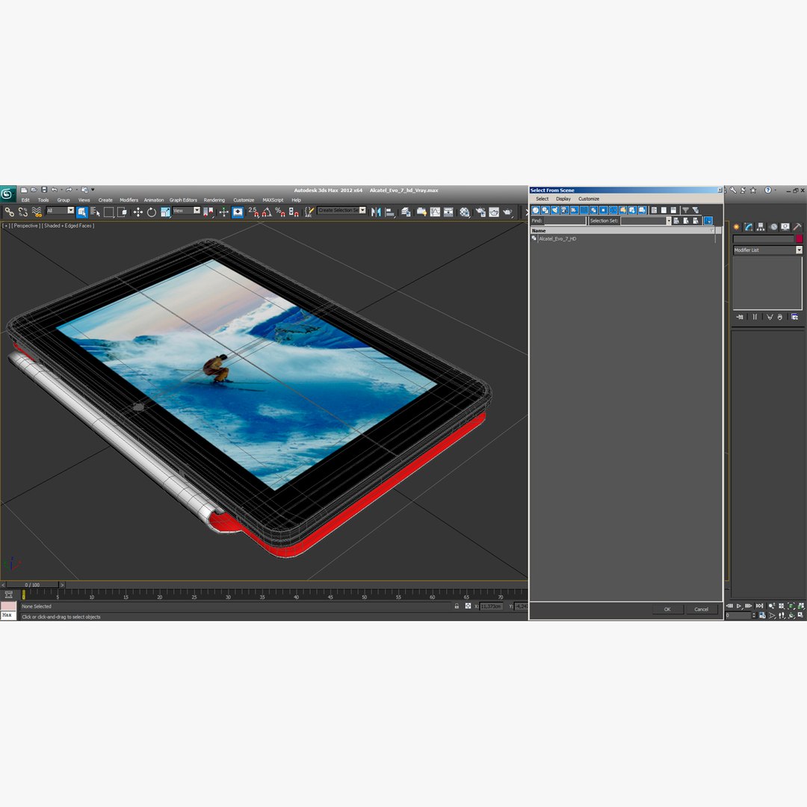Open the Tools menu

(x=43, y=200)
